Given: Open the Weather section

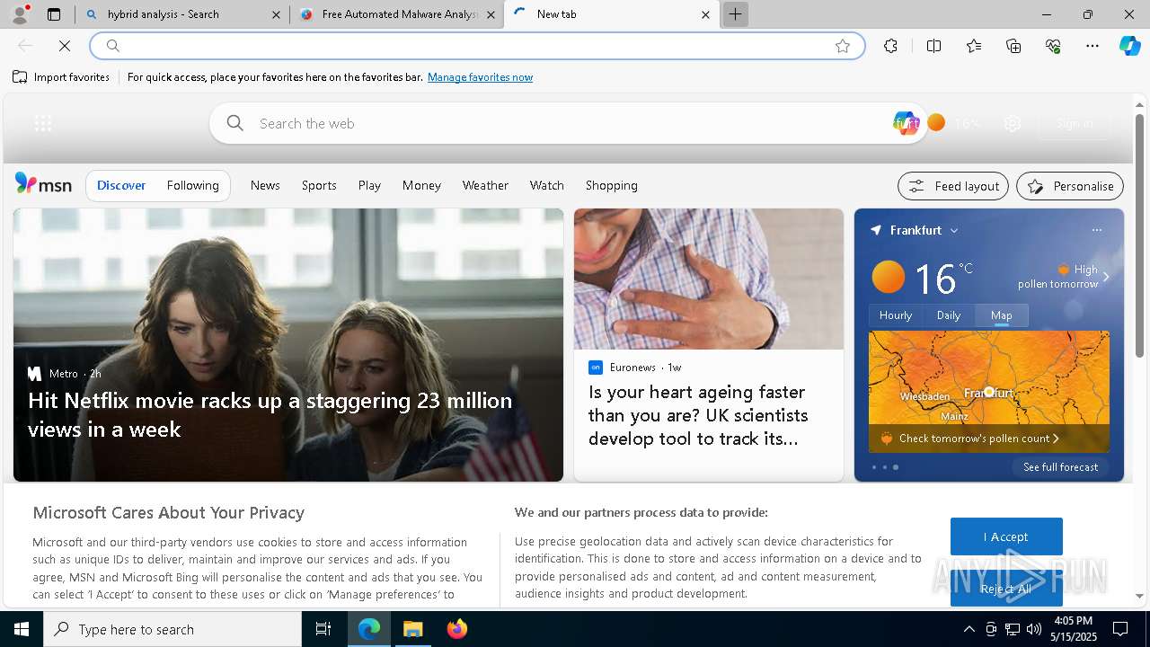Looking at the screenshot, I should point(485,185).
